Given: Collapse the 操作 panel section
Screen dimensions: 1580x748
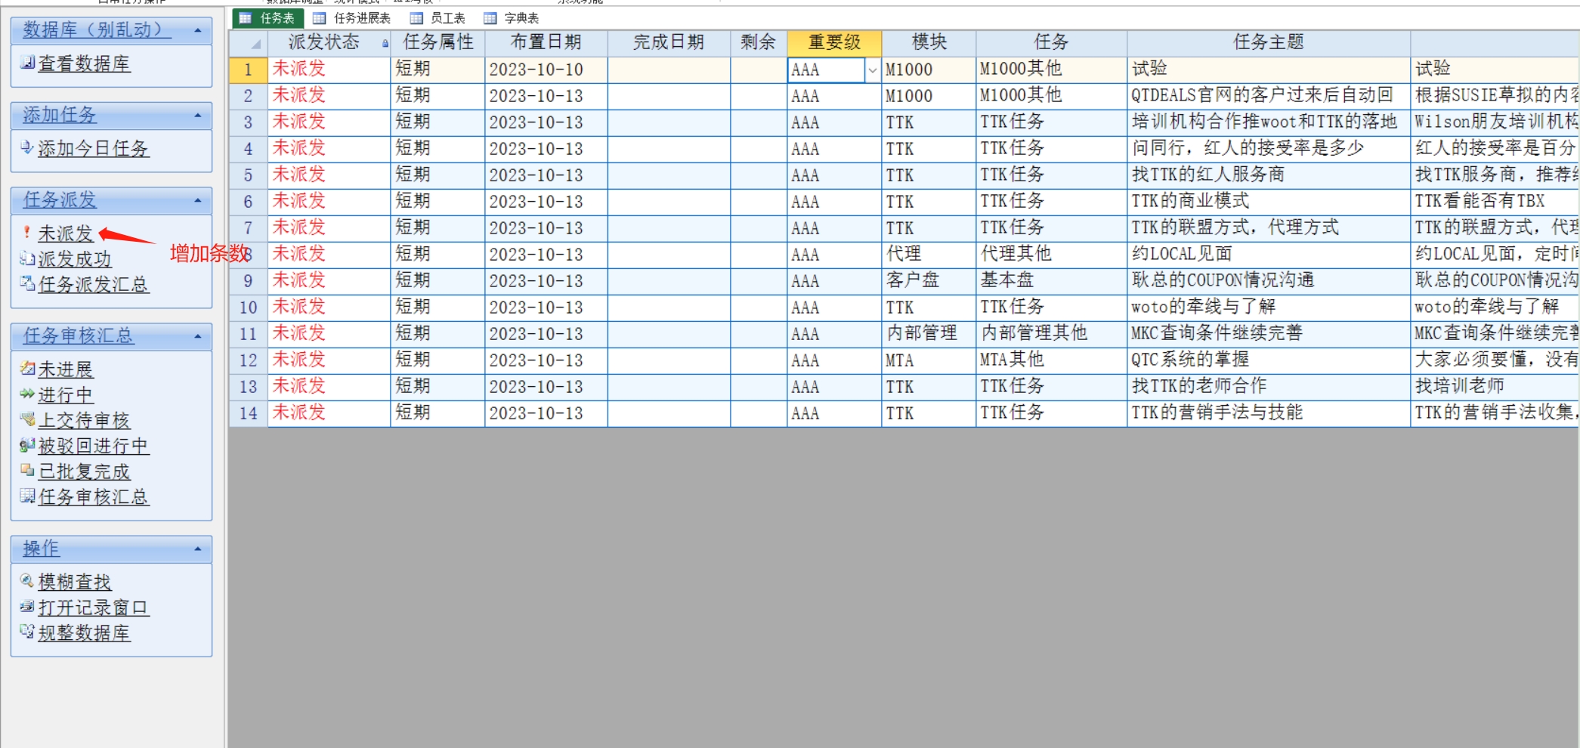Looking at the screenshot, I should coord(198,549).
